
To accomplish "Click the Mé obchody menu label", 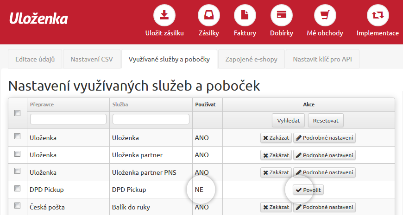I will [x=325, y=33].
